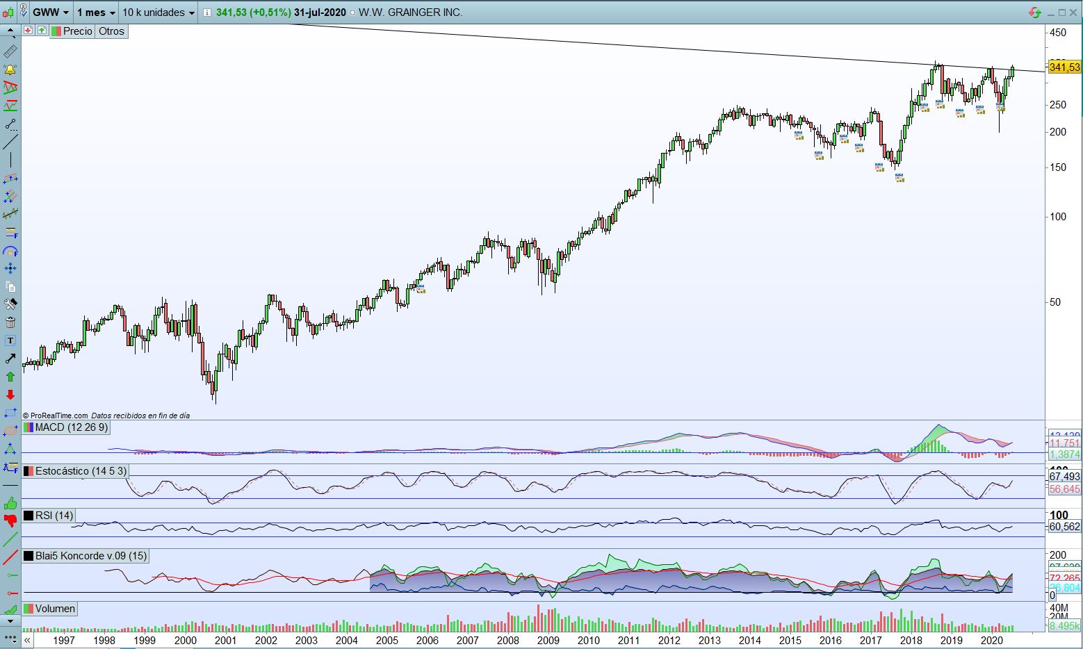Click the double-left chevron on the time axis
Image resolution: width=1083 pixels, height=649 pixels.
coord(27,640)
